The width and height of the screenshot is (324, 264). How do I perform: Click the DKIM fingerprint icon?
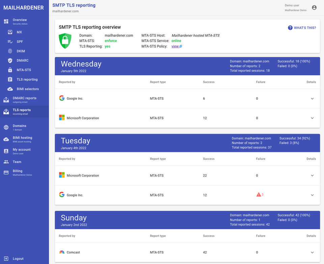pos(10,51)
